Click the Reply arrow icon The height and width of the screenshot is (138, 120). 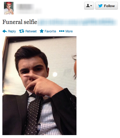(x=5, y=31)
